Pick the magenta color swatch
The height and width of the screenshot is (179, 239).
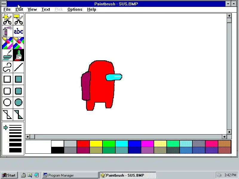click(147, 144)
